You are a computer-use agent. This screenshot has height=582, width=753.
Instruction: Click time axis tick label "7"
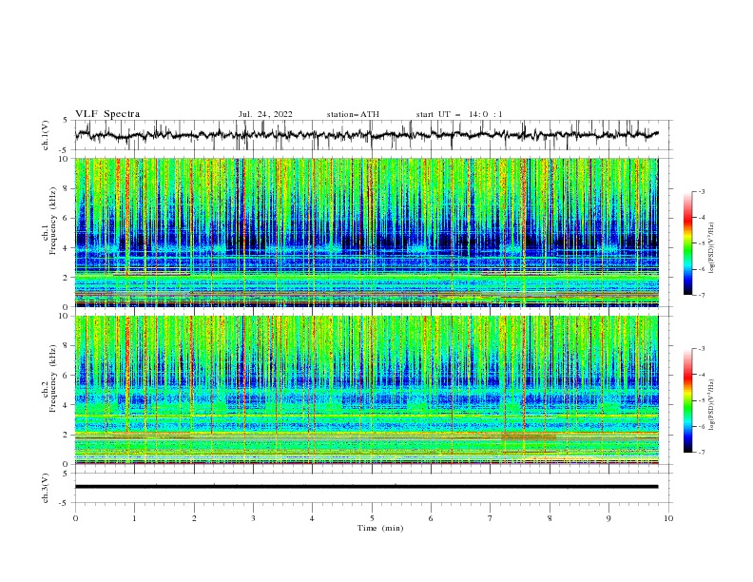(491, 518)
